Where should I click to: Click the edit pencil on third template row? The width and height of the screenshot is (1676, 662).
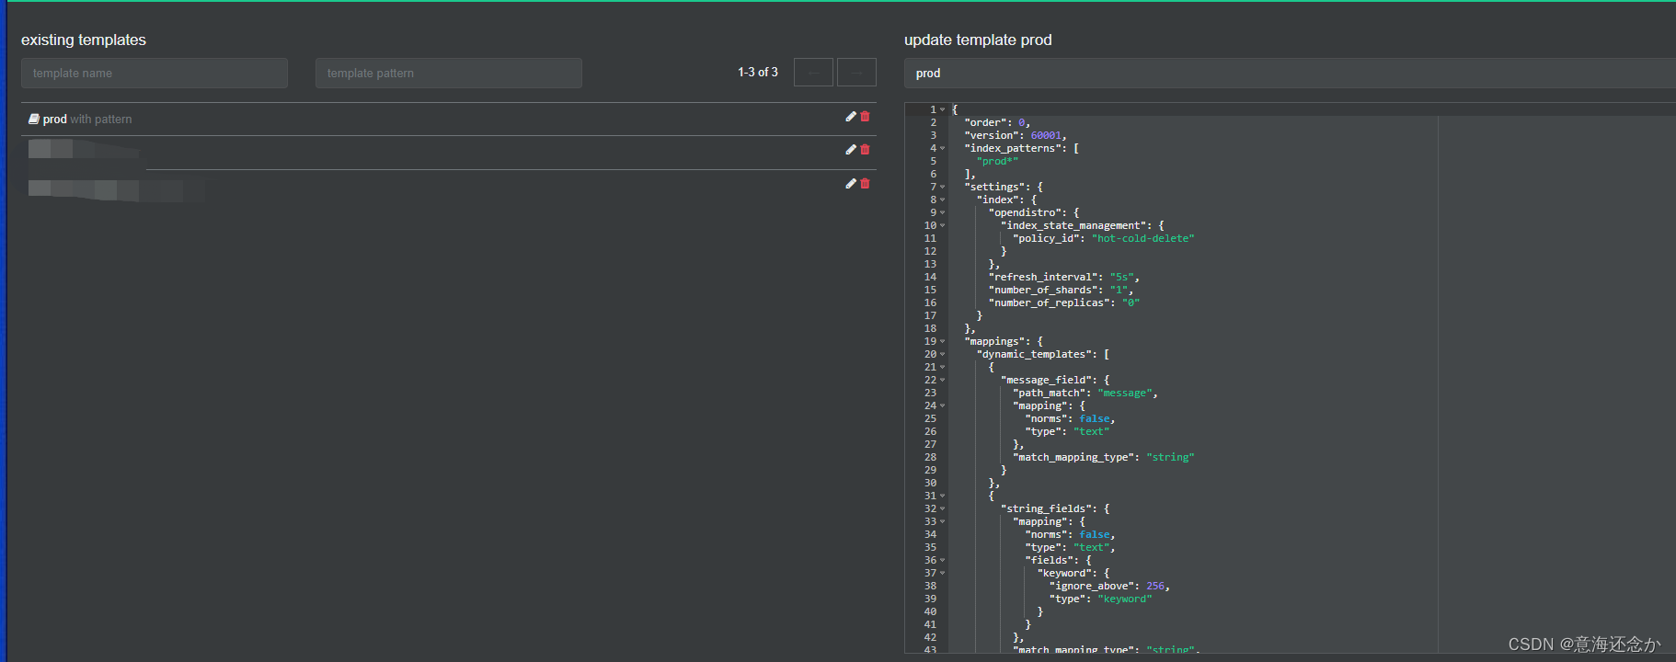851,184
